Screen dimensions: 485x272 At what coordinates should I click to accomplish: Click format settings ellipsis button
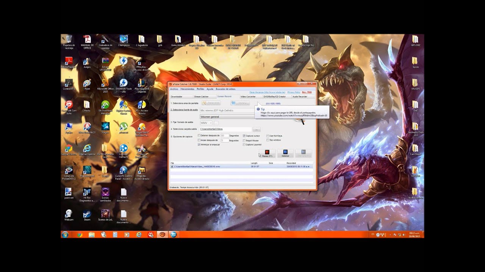(216, 123)
